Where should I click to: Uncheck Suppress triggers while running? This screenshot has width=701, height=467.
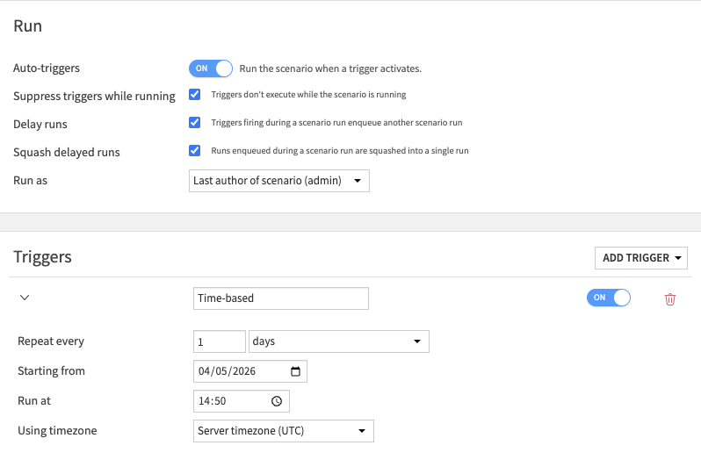[194, 94]
